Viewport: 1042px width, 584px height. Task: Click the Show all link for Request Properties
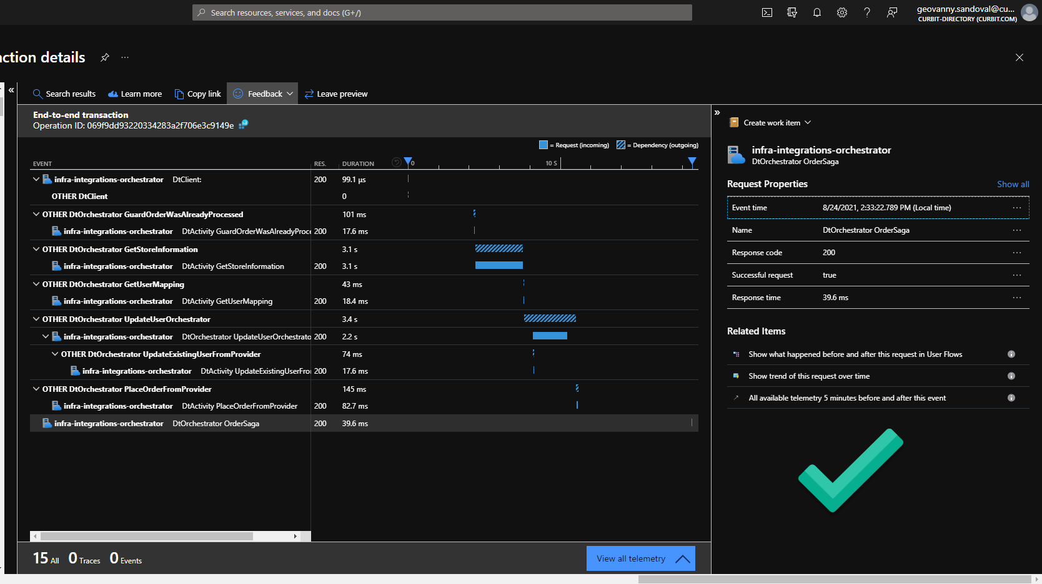1013,184
